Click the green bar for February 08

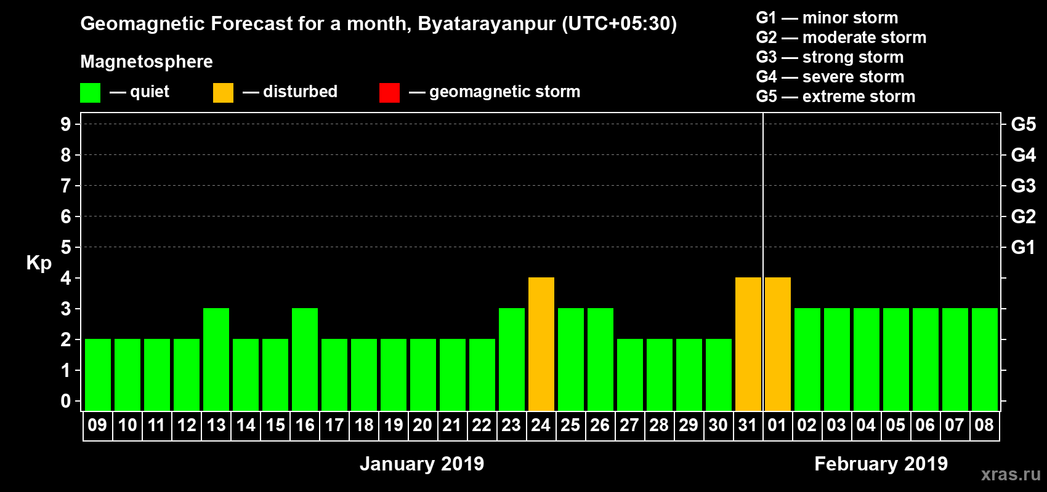click(x=985, y=359)
